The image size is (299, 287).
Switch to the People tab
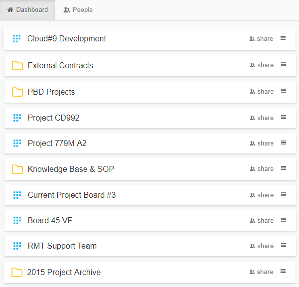pos(78,10)
